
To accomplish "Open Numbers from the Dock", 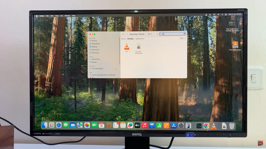I will [x=159, y=125].
